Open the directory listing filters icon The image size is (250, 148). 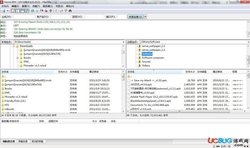click(56, 11)
